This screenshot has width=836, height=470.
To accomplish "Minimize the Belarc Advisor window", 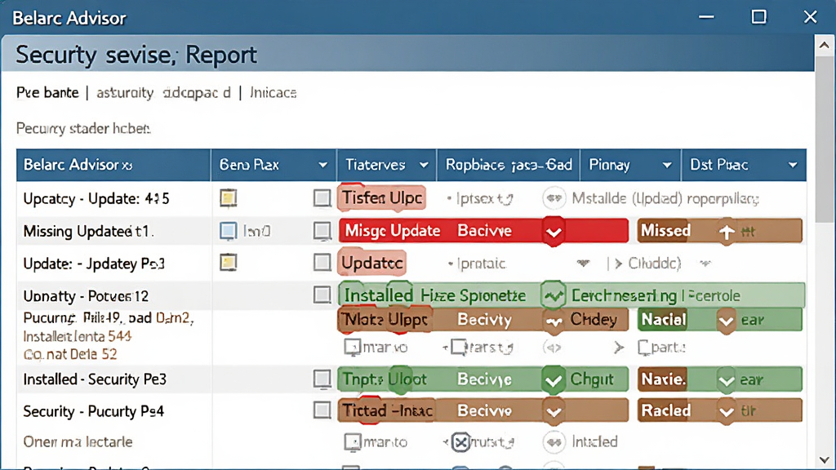I will coord(706,17).
